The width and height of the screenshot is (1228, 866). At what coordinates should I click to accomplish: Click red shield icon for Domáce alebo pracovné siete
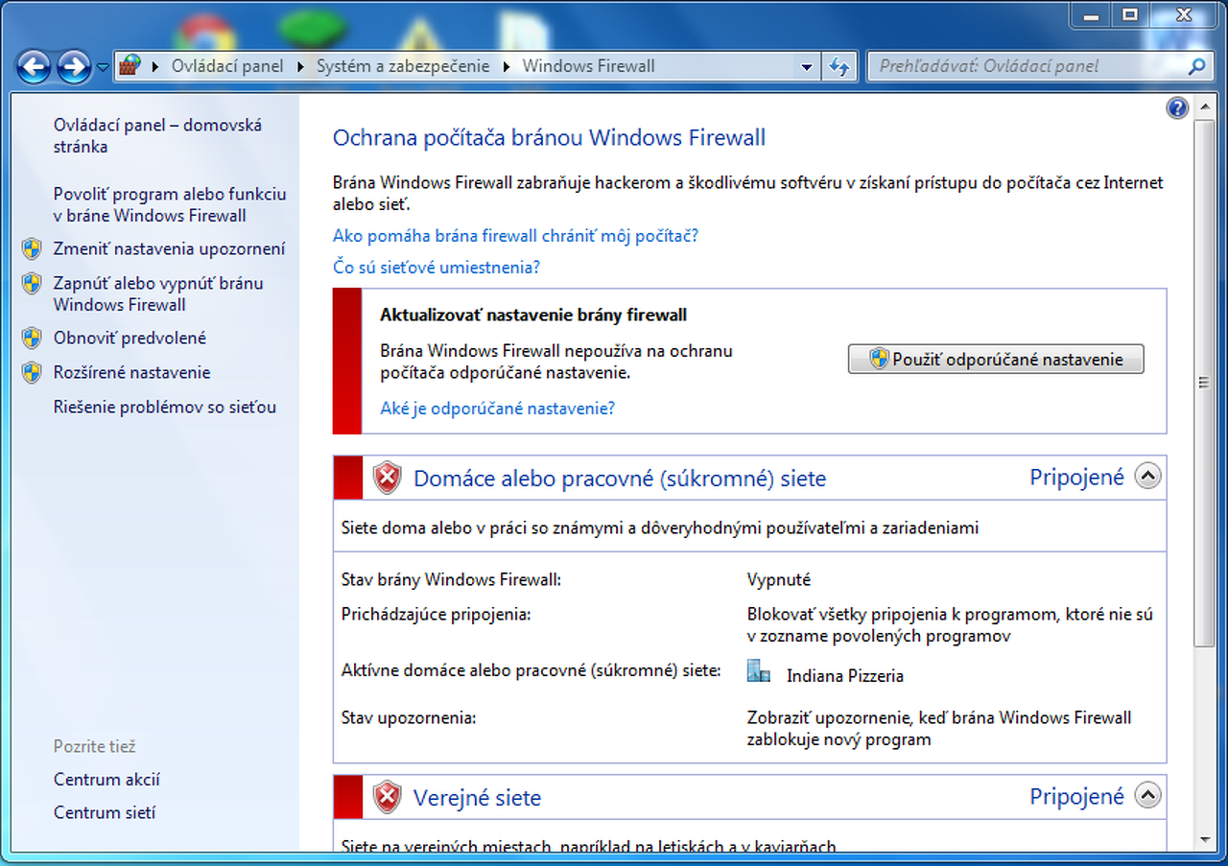387,477
